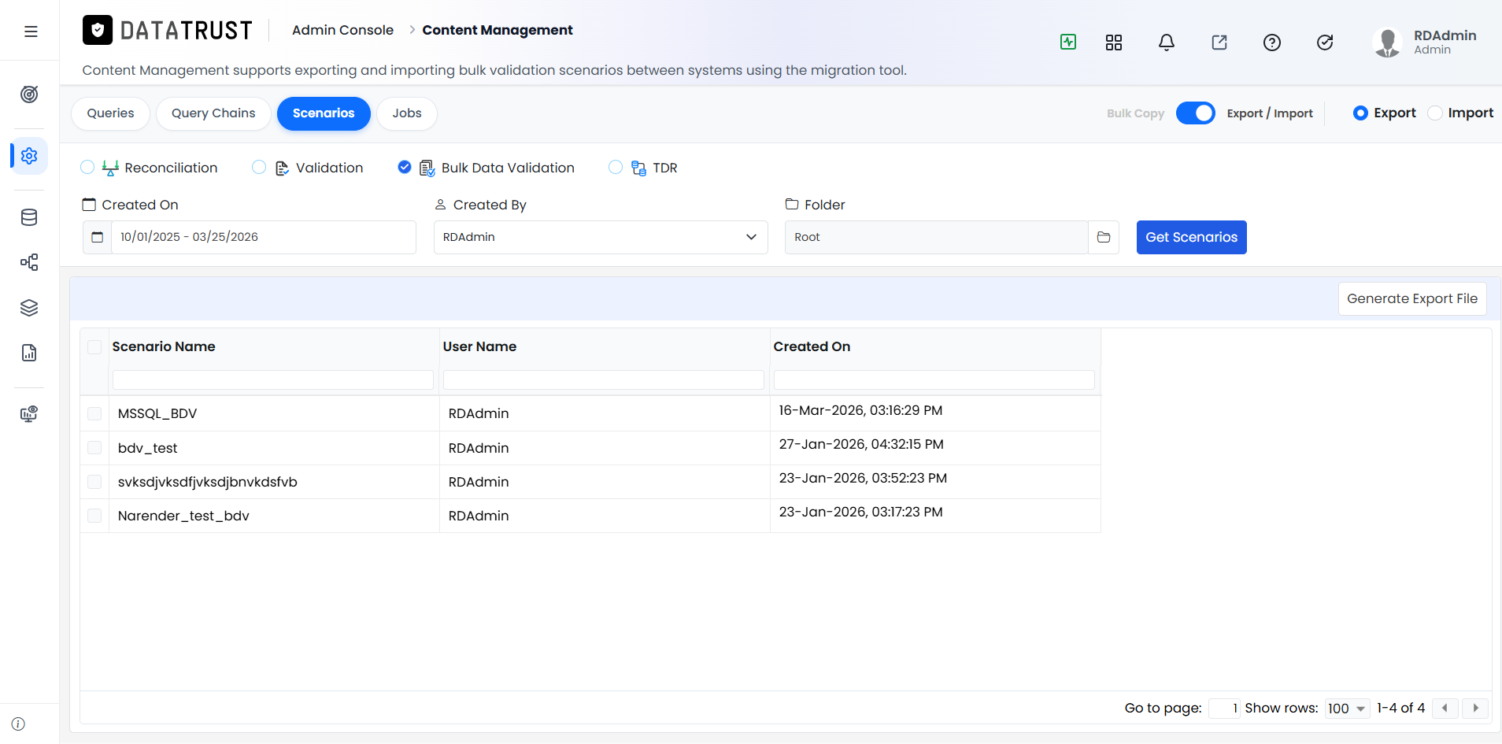This screenshot has width=1502, height=744.
Task: Switch to the Scenarios tab
Action: point(324,113)
